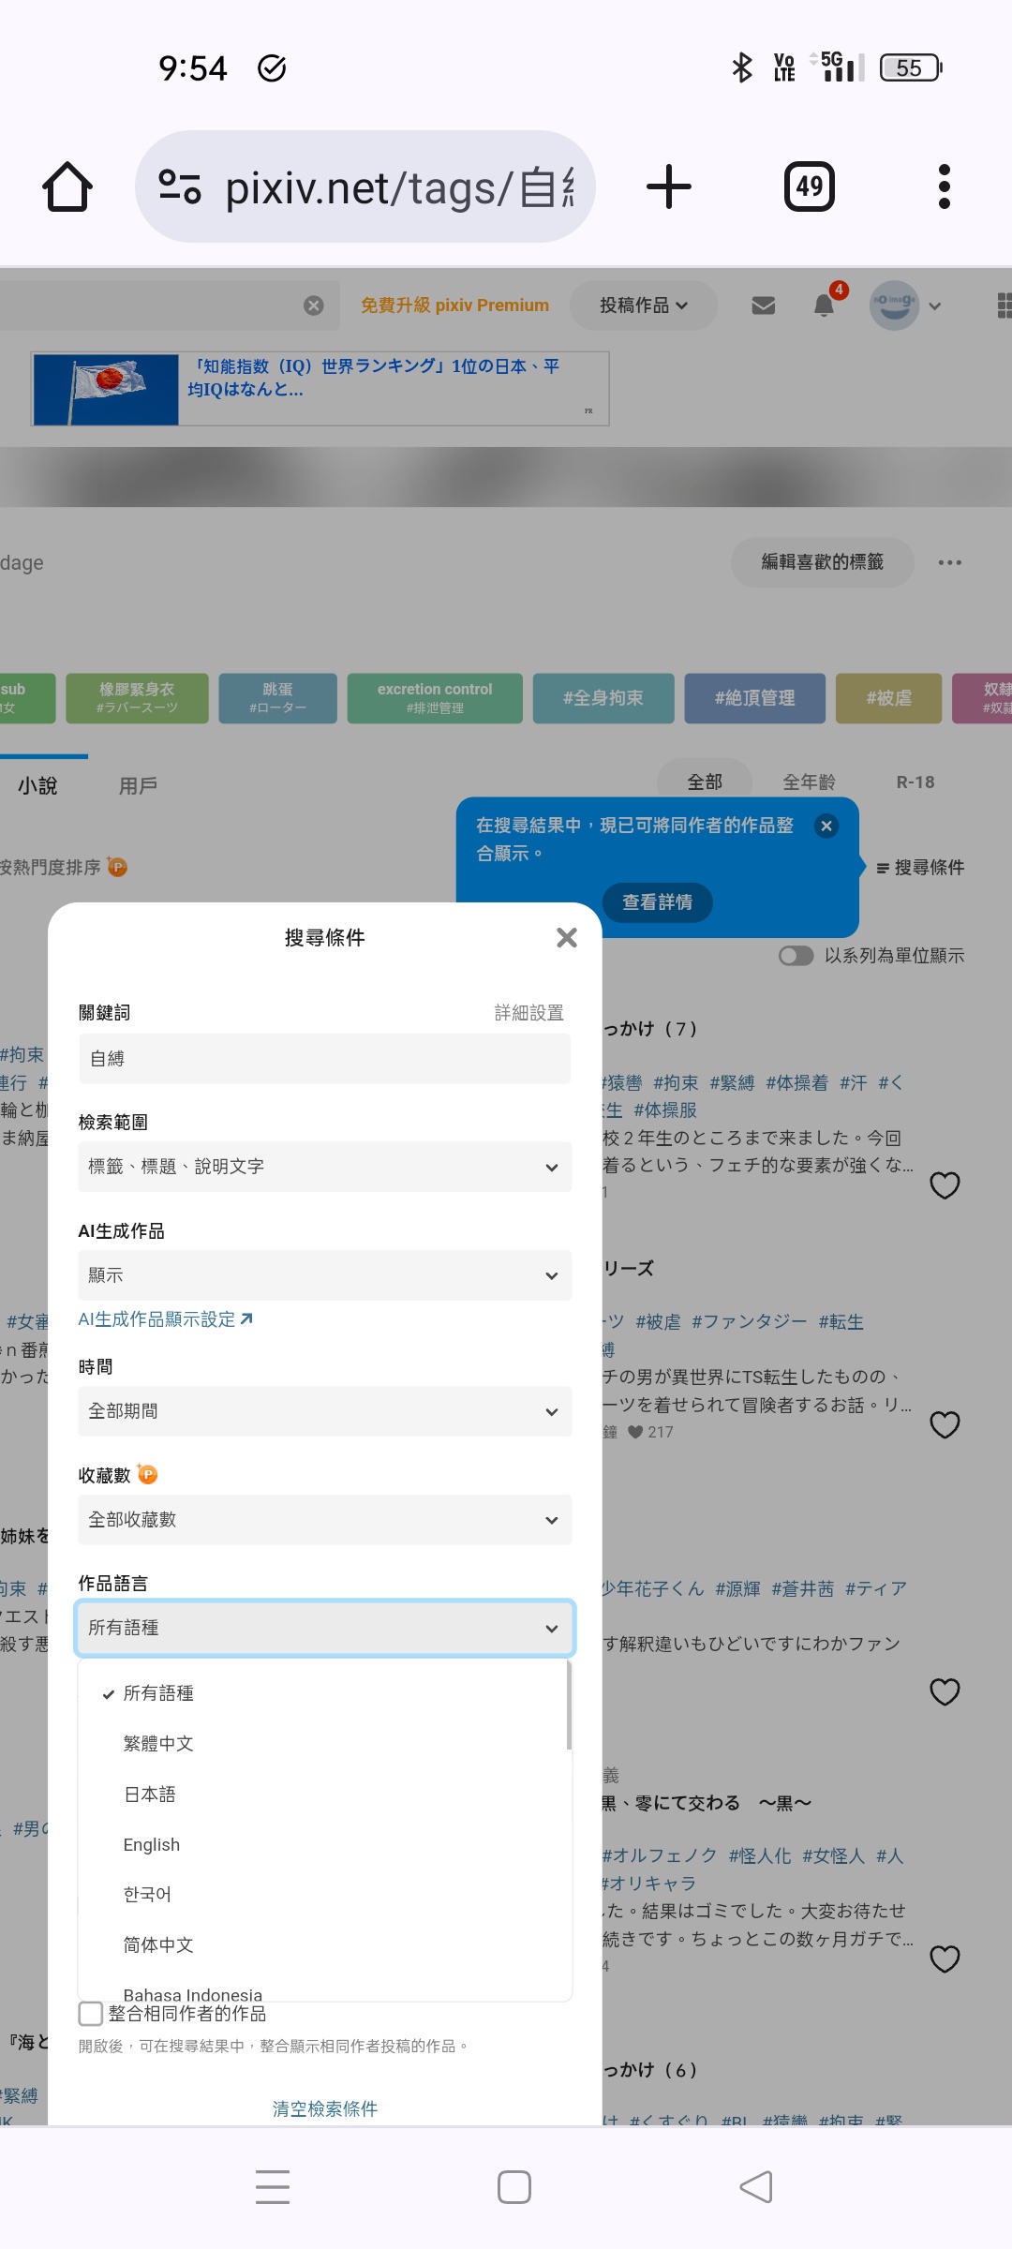The height and width of the screenshot is (2249, 1012).
Task: Open the IQ ranking ad banner
Action: [x=320, y=389]
